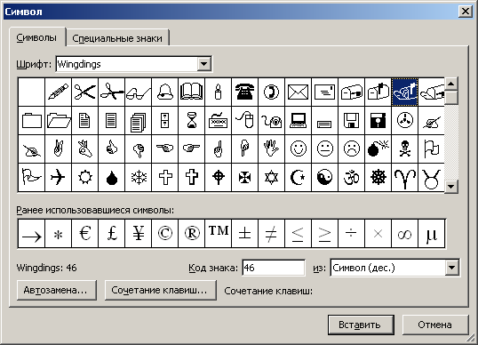Select the yin yang symbol
This screenshot has width=478, height=345.
325,177
